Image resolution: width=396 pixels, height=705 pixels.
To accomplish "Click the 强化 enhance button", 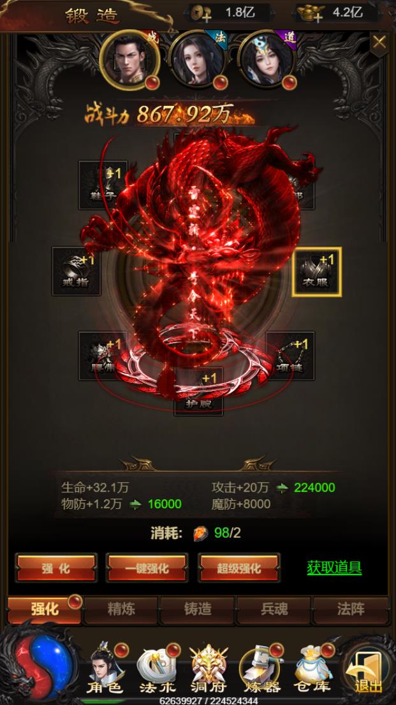I will [x=56, y=568].
